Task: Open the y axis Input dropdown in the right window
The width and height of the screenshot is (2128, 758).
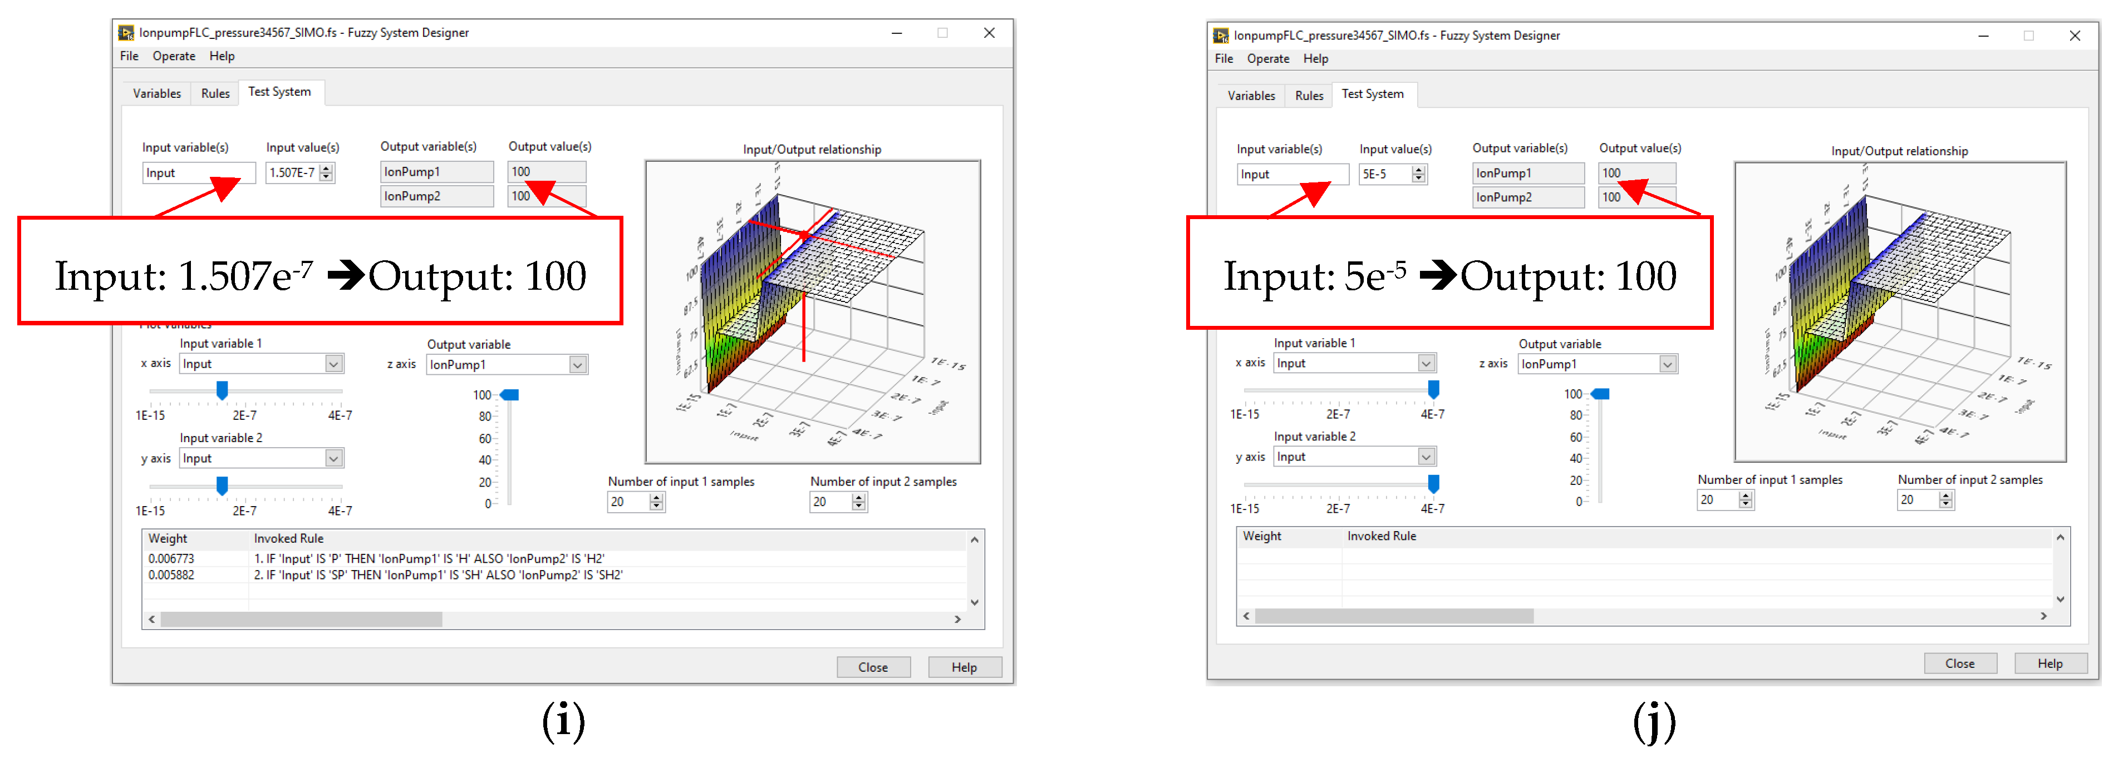Action: coord(1426,457)
